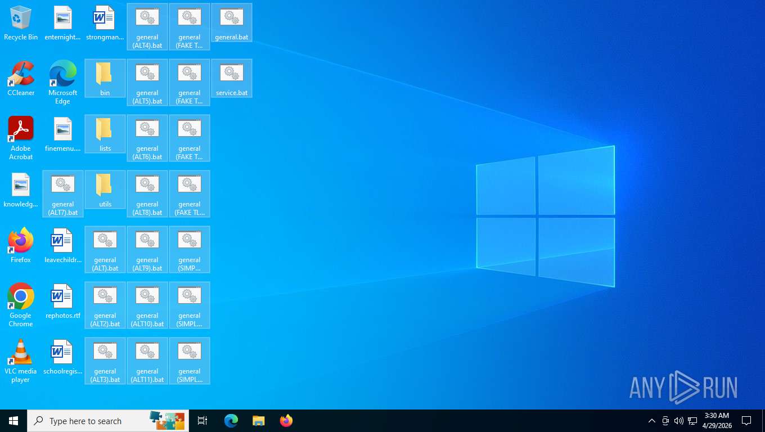Select the Microsoft Edge desktop shortcut
Screen dimensions: 765x432
pos(63,83)
